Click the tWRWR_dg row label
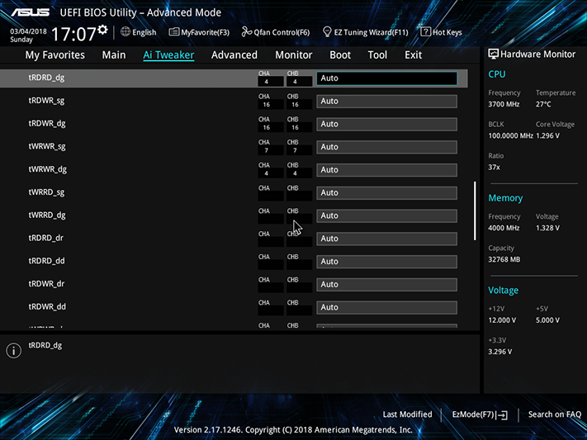 click(48, 169)
